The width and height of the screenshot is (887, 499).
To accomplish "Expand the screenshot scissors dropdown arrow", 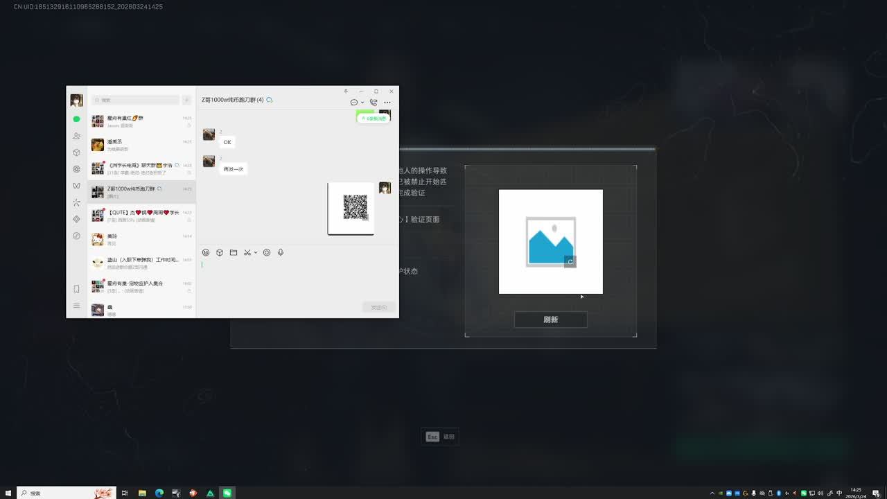I will [256, 253].
